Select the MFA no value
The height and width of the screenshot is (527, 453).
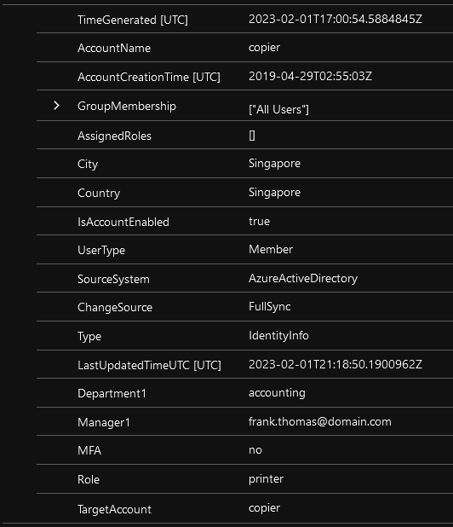[255, 450]
